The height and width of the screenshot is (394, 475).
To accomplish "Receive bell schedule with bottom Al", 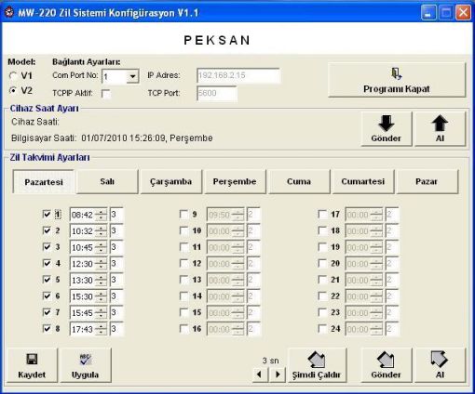I will [x=440, y=365].
